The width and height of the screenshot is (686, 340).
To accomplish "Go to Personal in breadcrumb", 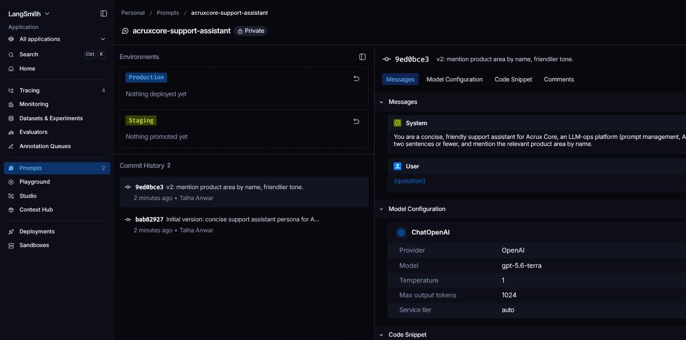I will (x=133, y=13).
